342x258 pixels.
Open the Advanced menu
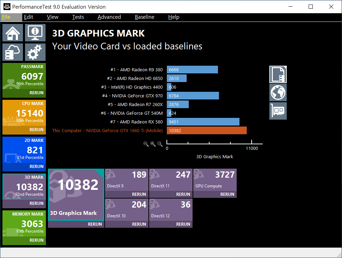click(109, 17)
